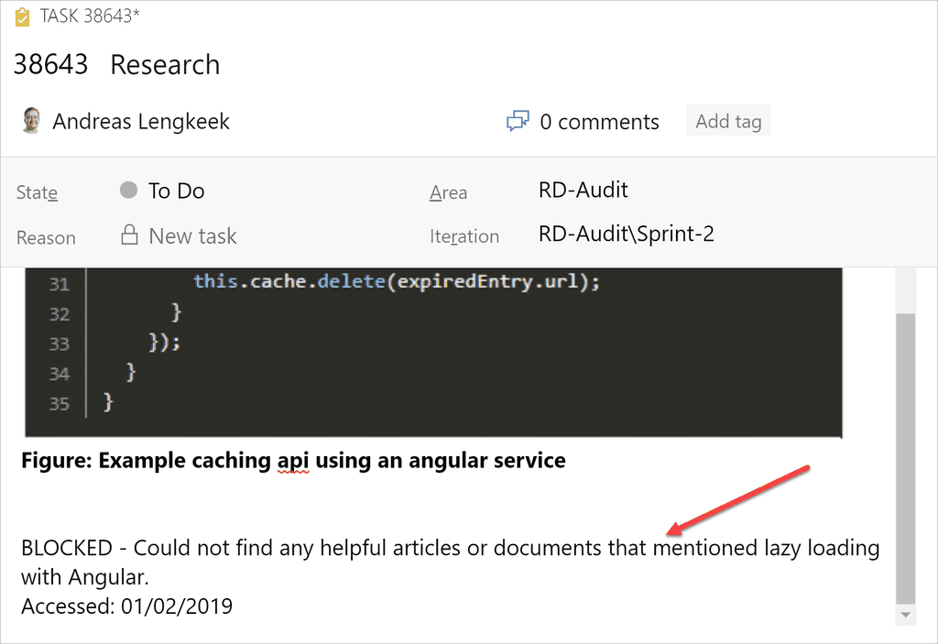Click the Reason field showing New task

tap(192, 235)
